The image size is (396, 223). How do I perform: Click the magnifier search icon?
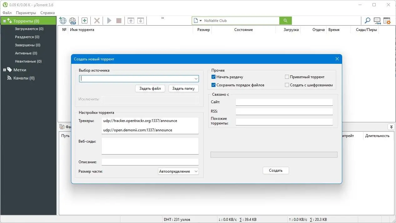367,21
